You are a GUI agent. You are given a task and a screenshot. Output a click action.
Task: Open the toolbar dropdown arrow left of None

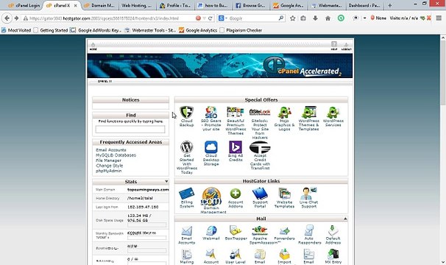coord(364,18)
